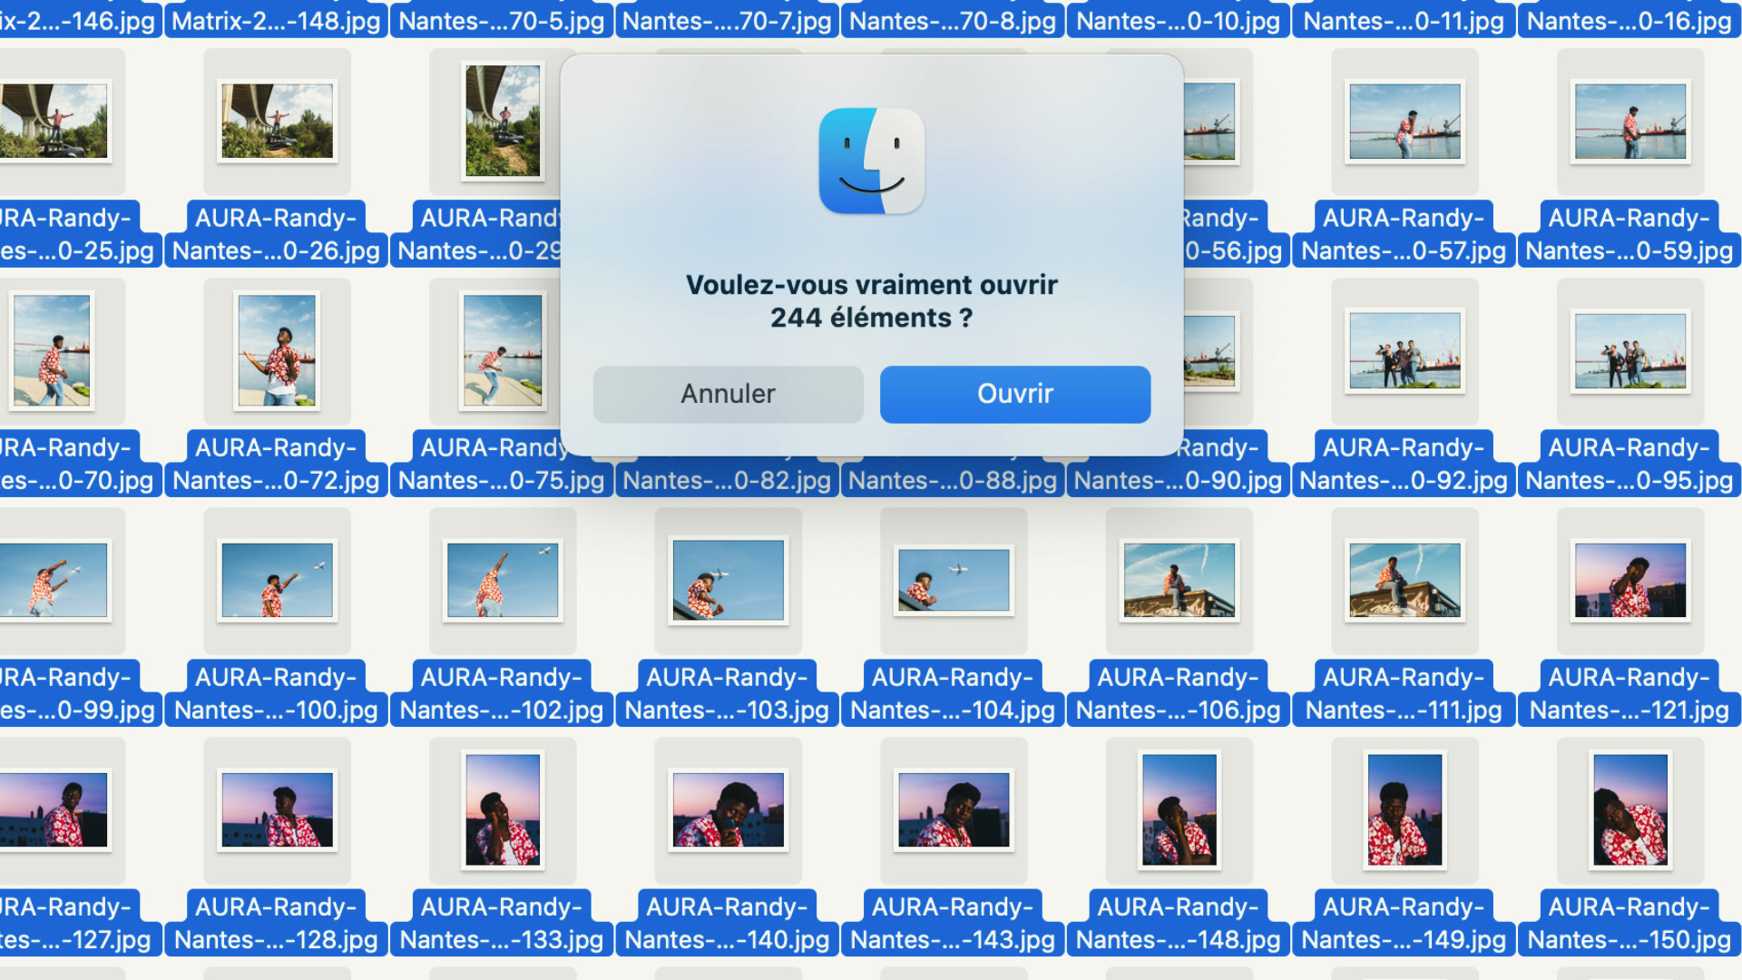This screenshot has width=1742, height=980.
Task: Select the thumbnail for Nantes-...-103.jpg
Action: pyautogui.click(x=728, y=580)
